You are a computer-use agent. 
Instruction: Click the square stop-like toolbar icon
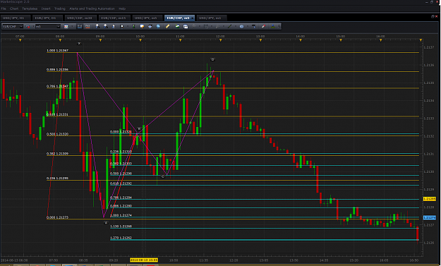(x=122, y=26)
